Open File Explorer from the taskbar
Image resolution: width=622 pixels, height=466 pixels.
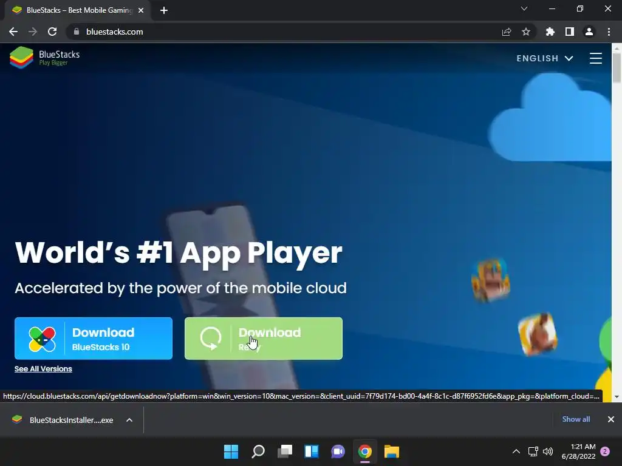point(392,451)
